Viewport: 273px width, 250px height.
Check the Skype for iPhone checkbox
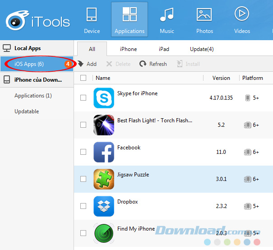coord(83,97)
